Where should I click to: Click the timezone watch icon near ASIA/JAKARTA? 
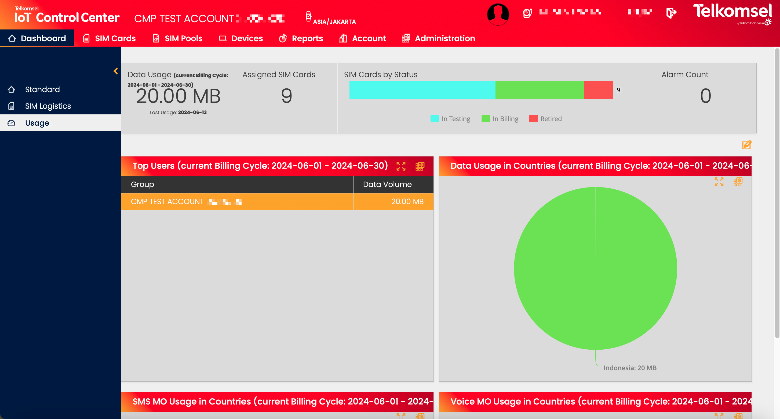pyautogui.click(x=308, y=16)
